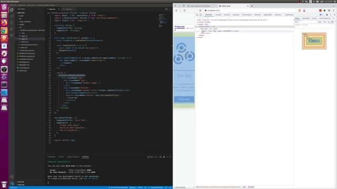Expand the TIMELINE section in Explorer
This screenshot has height=189, width=337.
pyautogui.click(x=21, y=185)
